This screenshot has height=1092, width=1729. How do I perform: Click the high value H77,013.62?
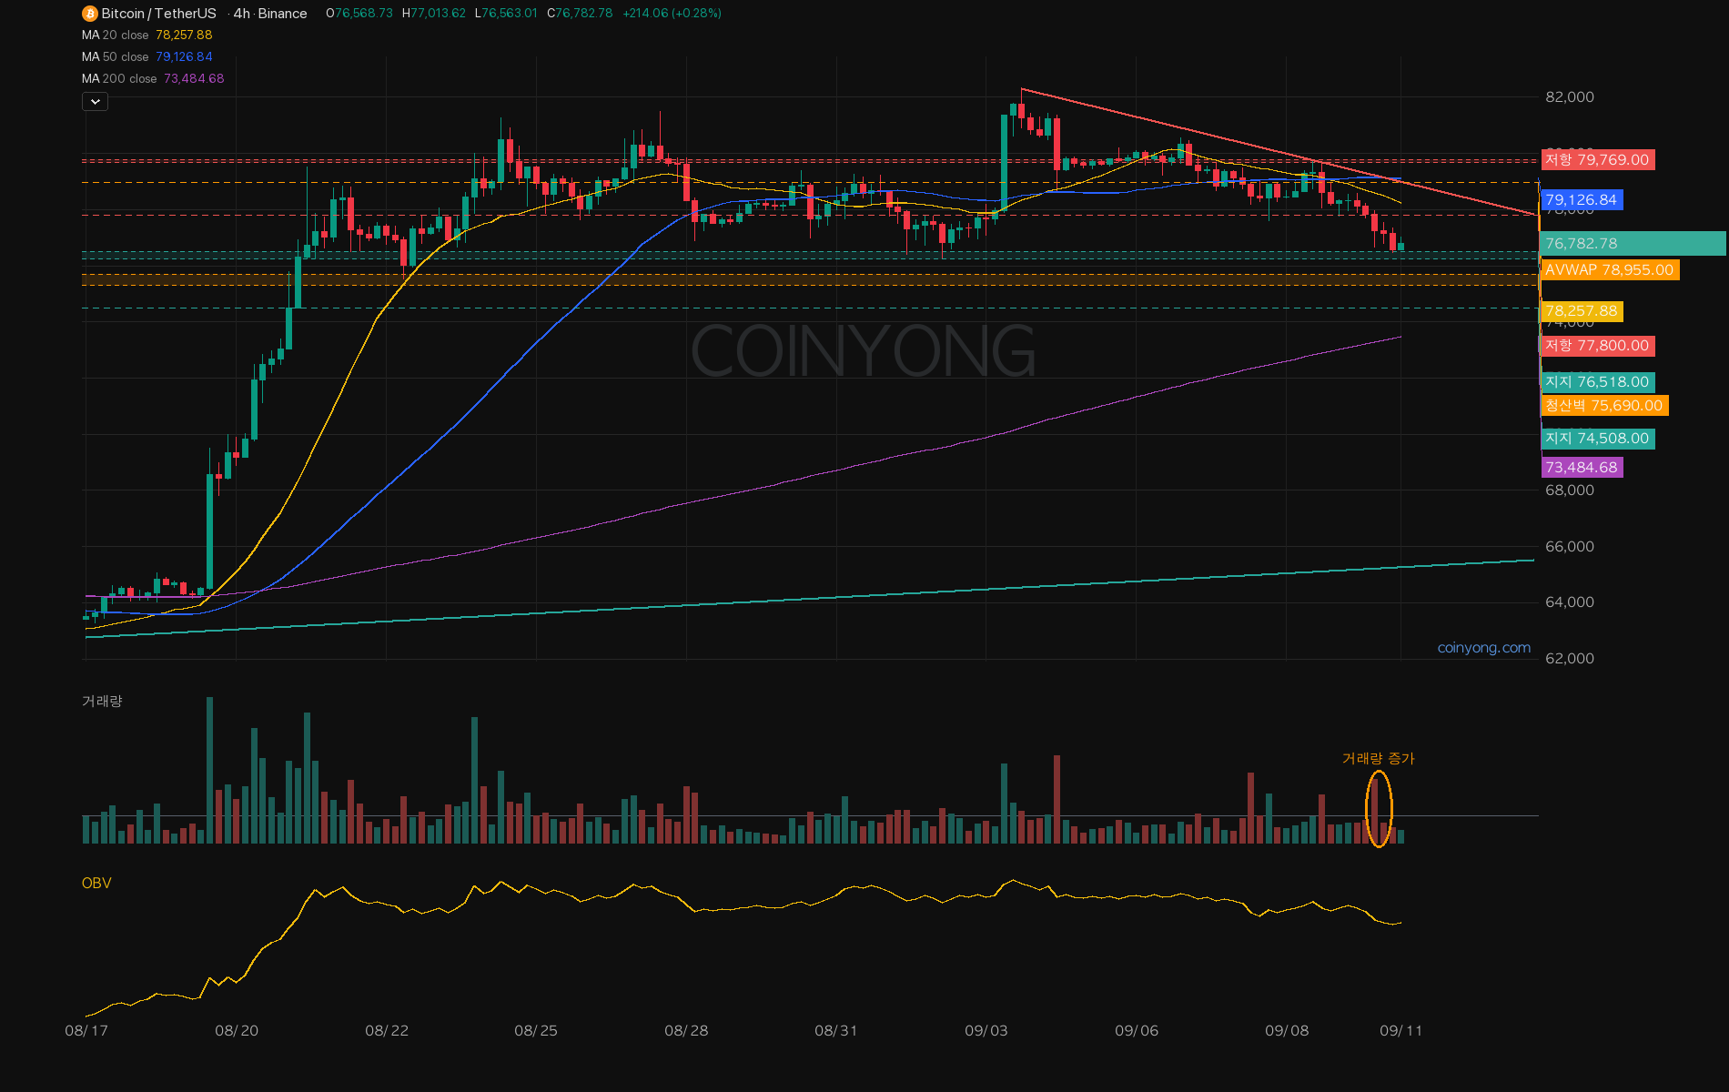pos(434,14)
